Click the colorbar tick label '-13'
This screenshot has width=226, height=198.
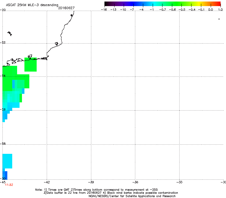(x=113, y=10)
